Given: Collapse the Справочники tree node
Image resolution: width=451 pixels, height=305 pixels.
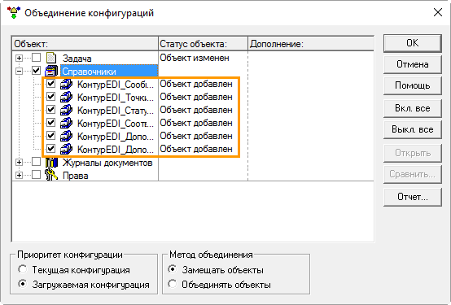Looking at the screenshot, I should [19, 71].
